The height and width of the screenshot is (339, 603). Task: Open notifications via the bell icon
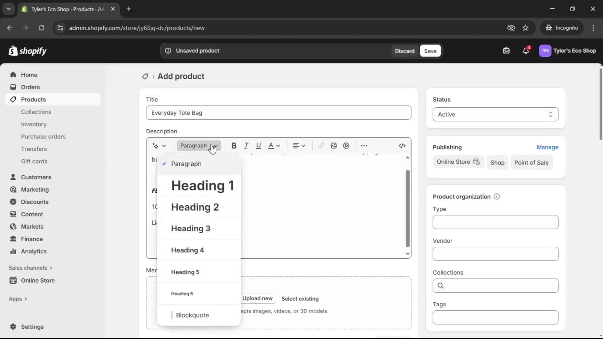point(526,51)
